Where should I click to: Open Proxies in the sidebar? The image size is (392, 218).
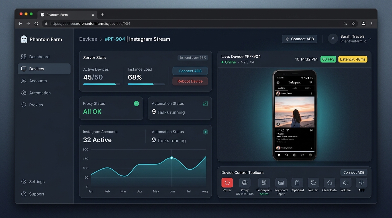(x=44, y=105)
